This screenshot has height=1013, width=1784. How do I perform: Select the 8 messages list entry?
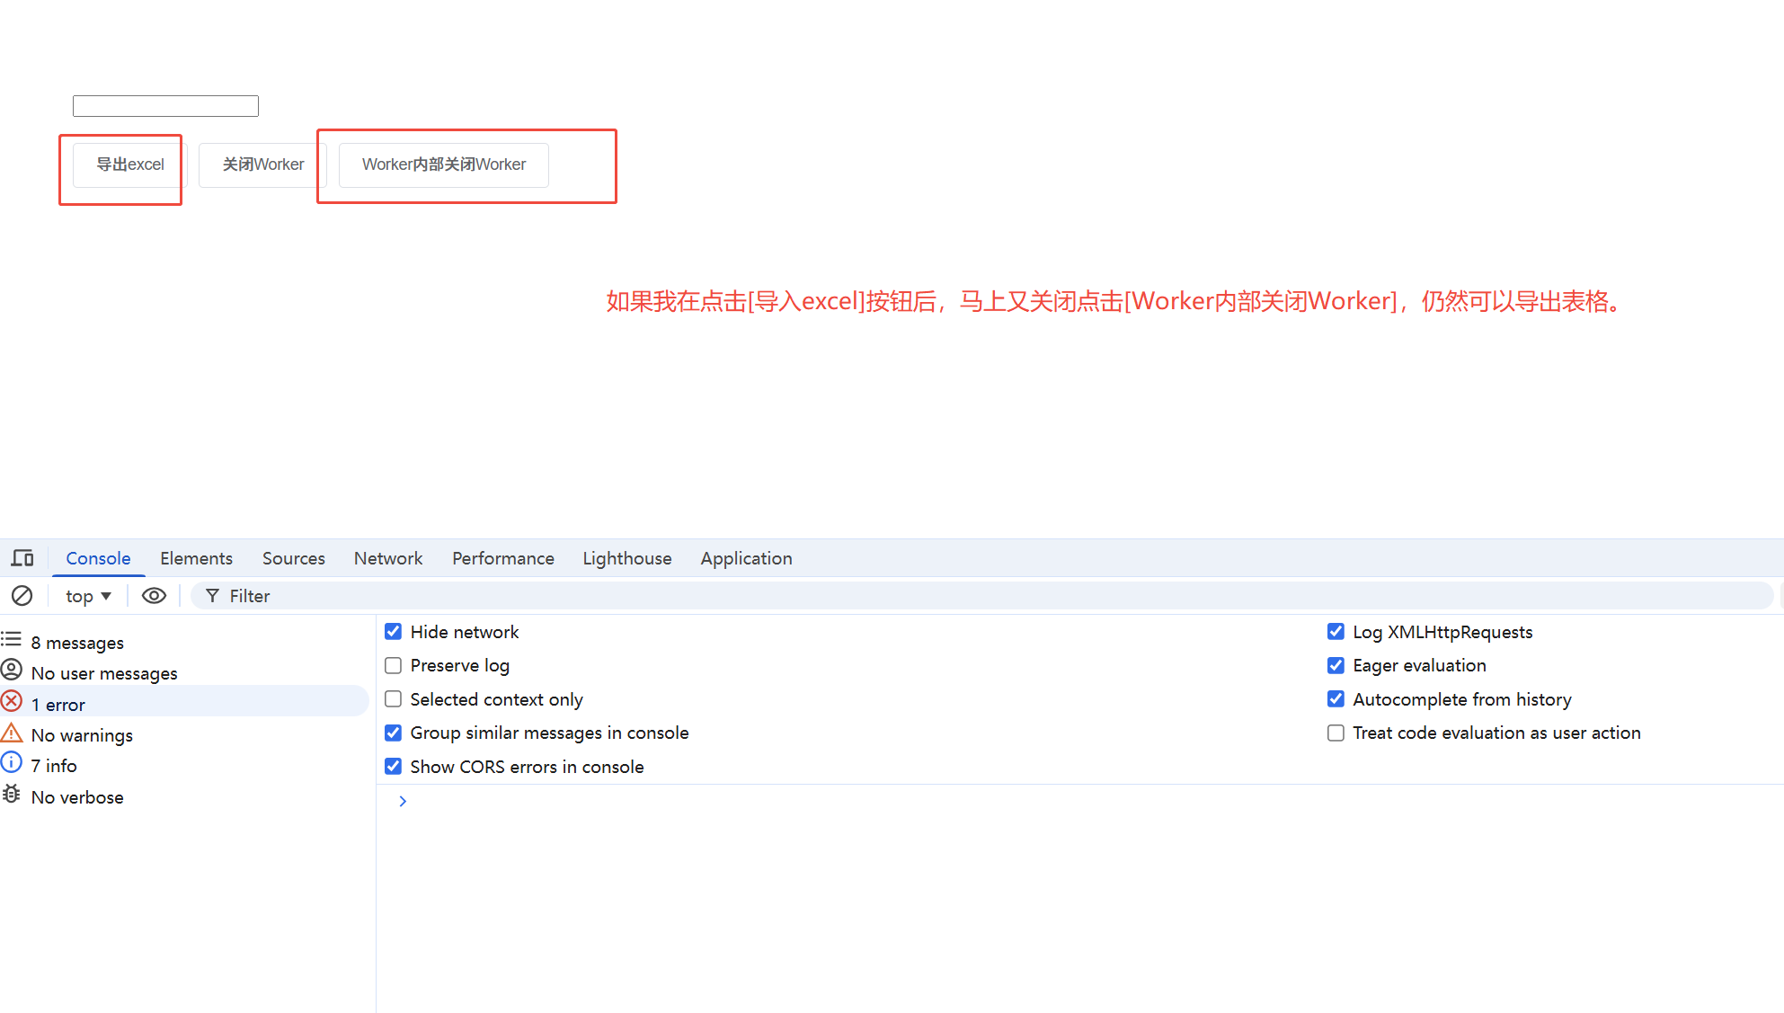77,643
